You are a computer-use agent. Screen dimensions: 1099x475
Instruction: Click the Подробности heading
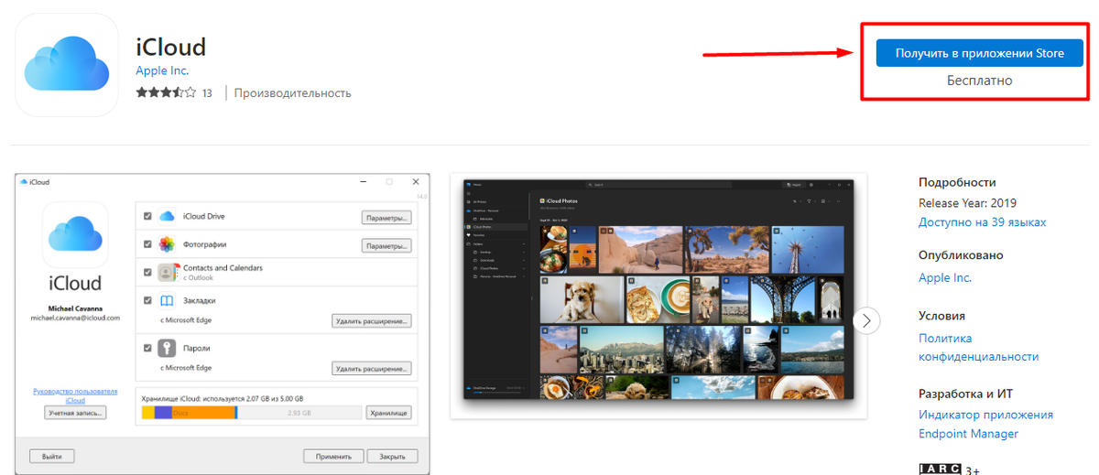click(957, 182)
